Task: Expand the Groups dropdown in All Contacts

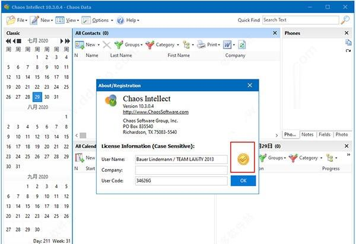Action: click(x=141, y=45)
